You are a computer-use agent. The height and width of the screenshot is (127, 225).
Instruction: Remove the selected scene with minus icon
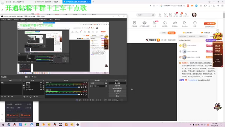[5, 97]
